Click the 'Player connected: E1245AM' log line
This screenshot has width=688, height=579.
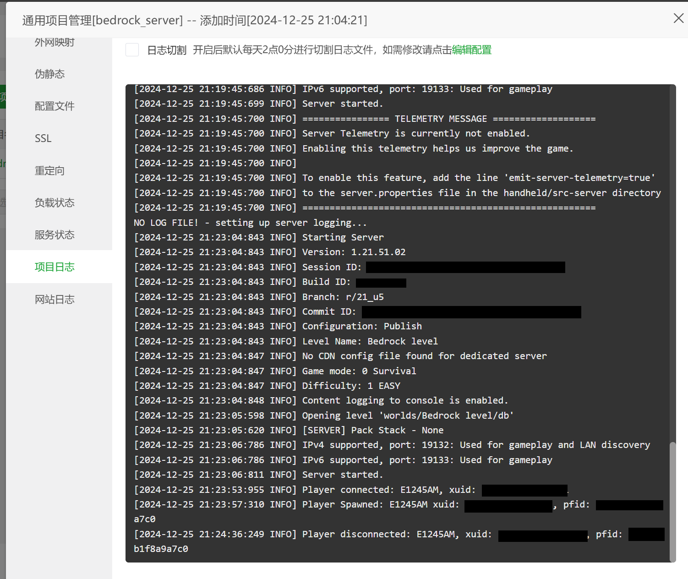click(x=351, y=490)
